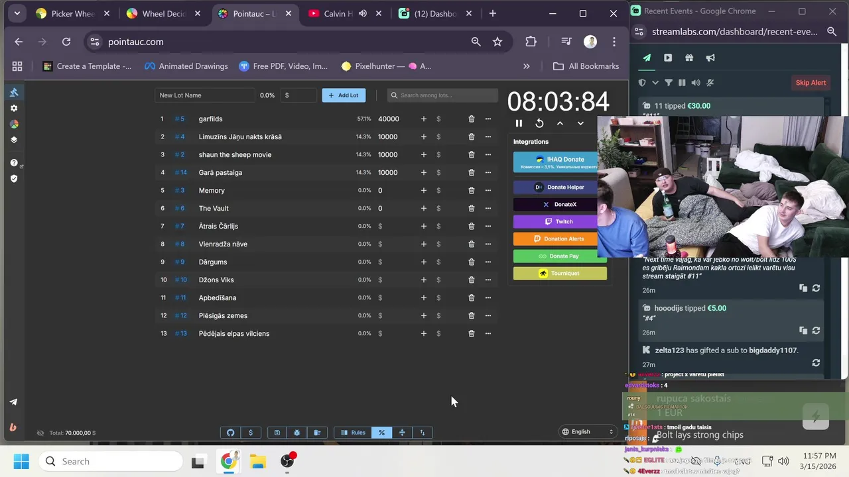Pause the Streamlabs alert queue

682,83
